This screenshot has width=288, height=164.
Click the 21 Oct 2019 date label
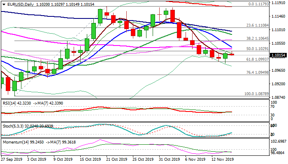[x=117, y=159]
